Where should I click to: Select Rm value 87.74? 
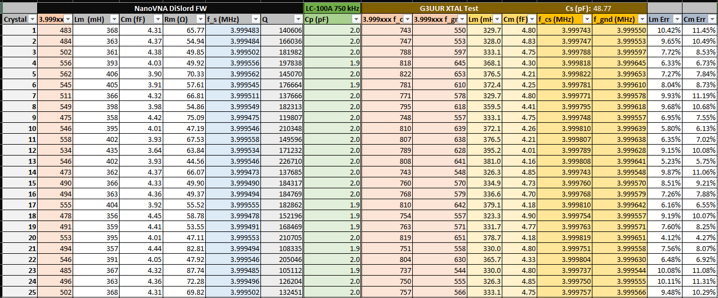(185, 271)
